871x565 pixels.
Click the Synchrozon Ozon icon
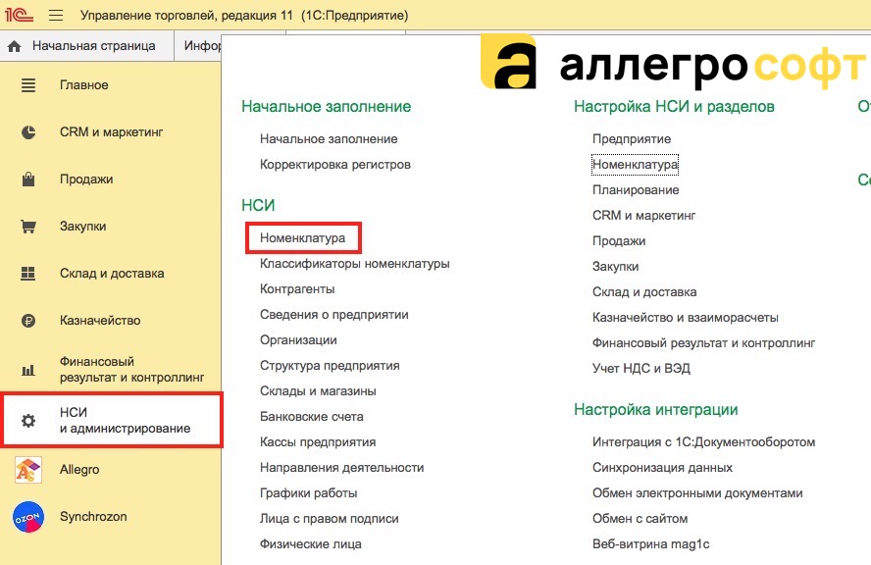coord(27,517)
